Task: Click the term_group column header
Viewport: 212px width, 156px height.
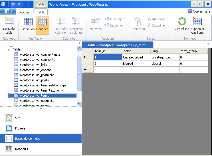Action: tap(193, 51)
